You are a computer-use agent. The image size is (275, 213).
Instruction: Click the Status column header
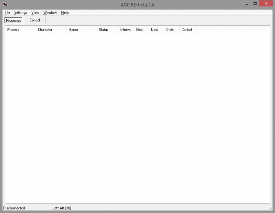pos(107,30)
